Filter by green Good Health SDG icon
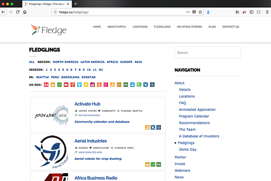 (x=60, y=85)
